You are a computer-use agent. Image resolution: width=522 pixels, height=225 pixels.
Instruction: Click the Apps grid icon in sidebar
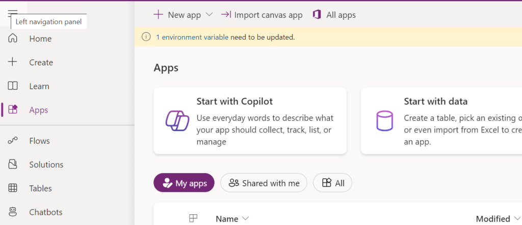(13, 110)
